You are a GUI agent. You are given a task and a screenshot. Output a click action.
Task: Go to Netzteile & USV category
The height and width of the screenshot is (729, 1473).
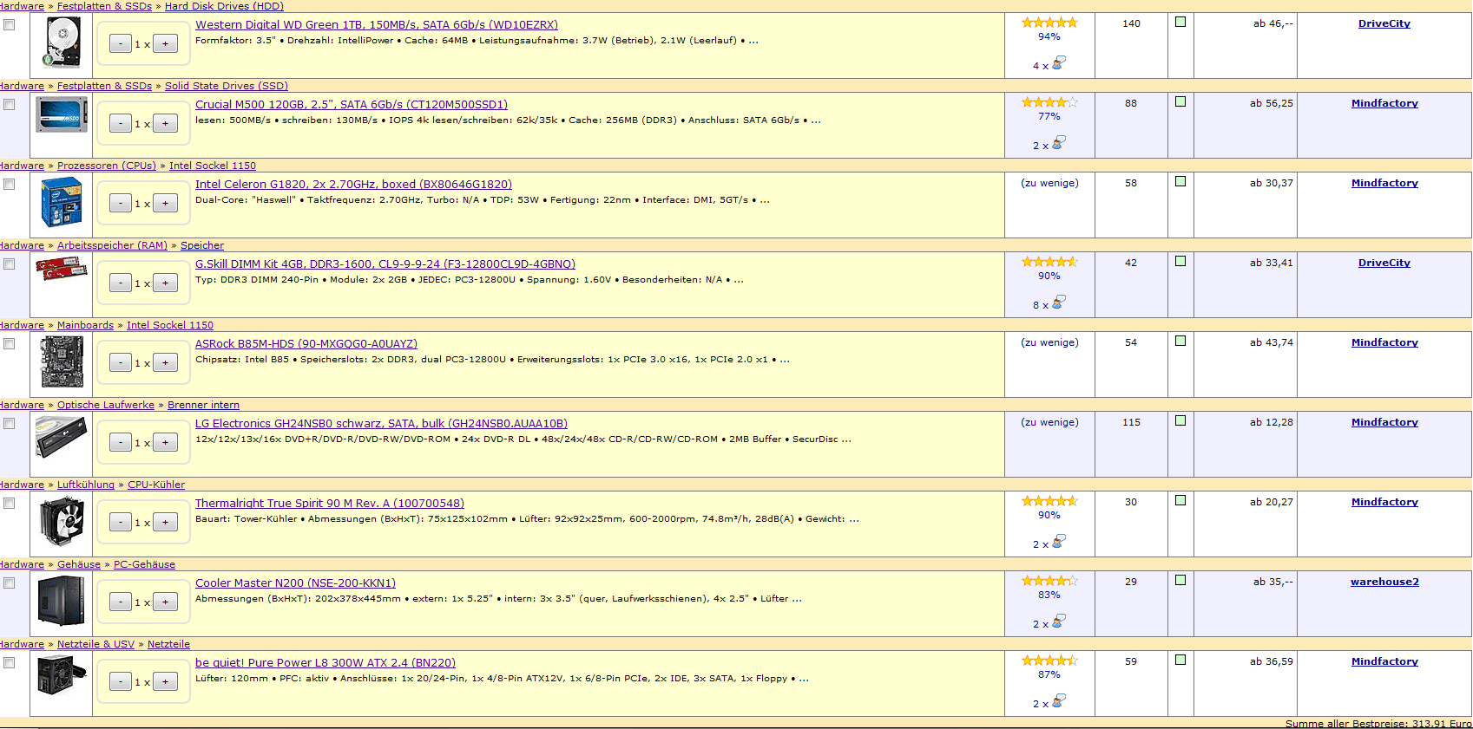95,644
